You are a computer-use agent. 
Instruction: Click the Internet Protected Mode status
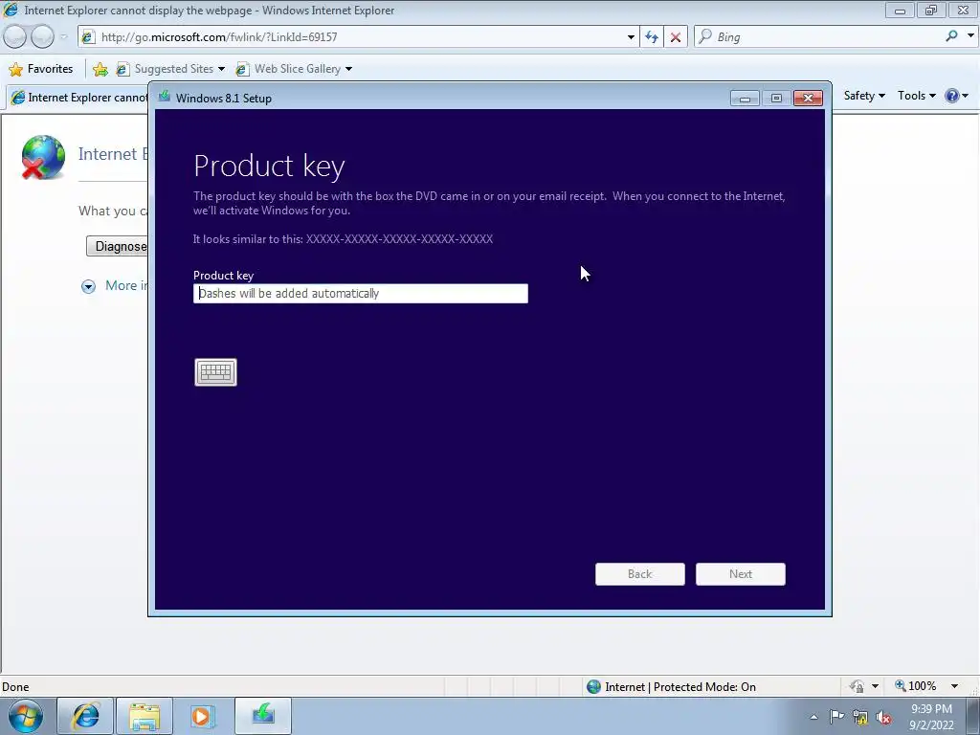click(672, 687)
